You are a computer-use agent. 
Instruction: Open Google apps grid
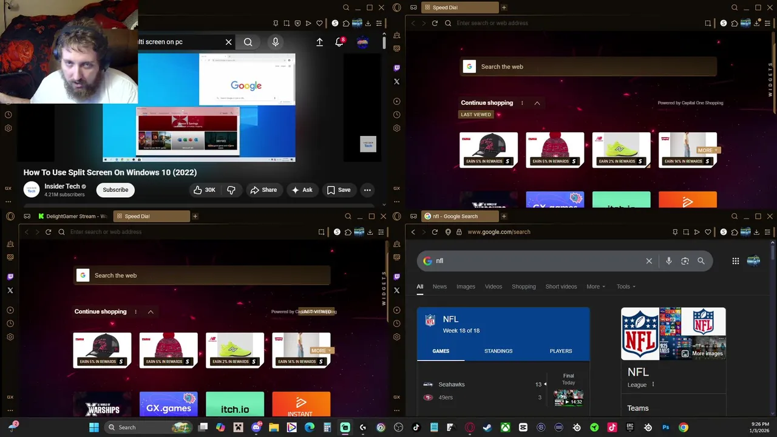click(x=736, y=261)
